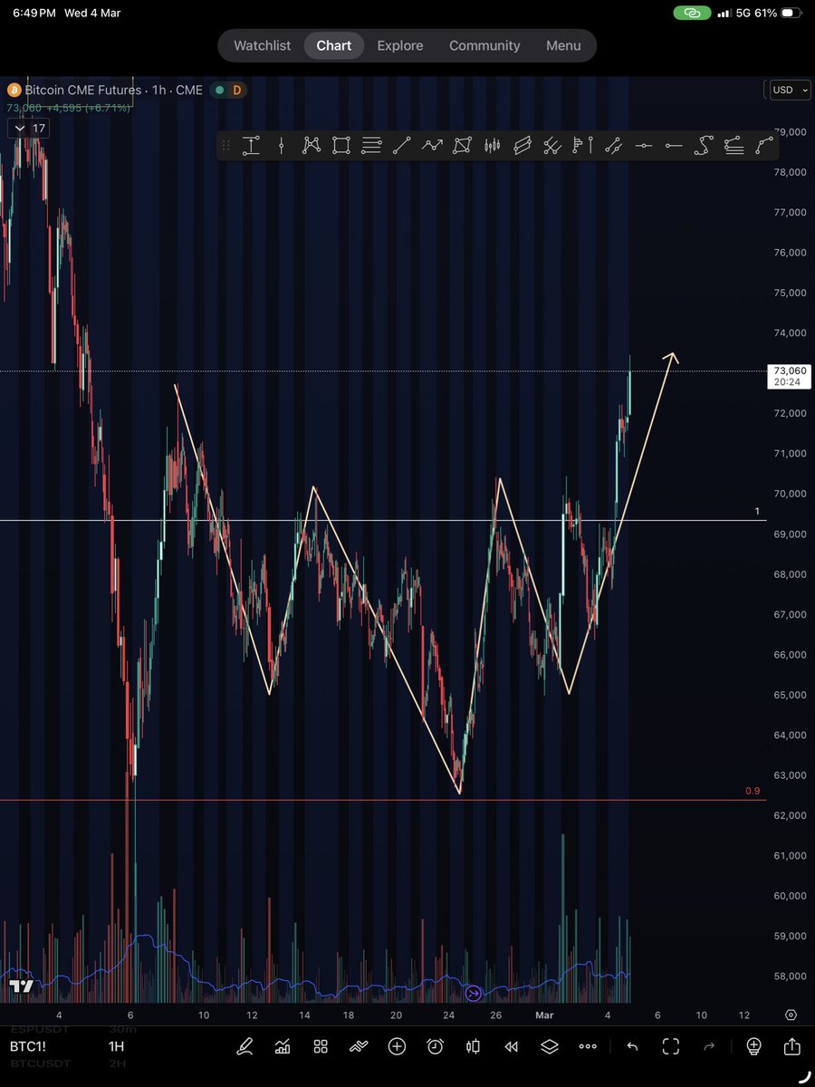Select the rectangle drawing tool
815x1087 pixels.
click(x=341, y=145)
